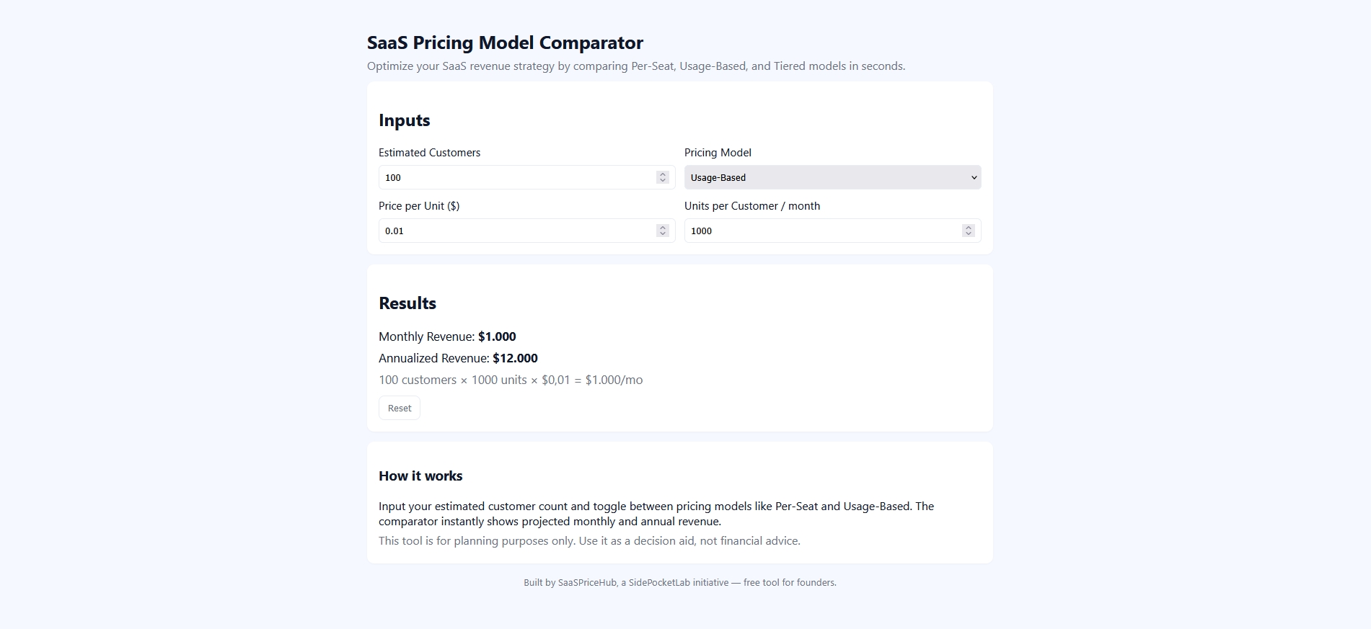The image size is (1371, 629).
Task: Decrement the Estimated Customers value
Action: [x=663, y=181]
